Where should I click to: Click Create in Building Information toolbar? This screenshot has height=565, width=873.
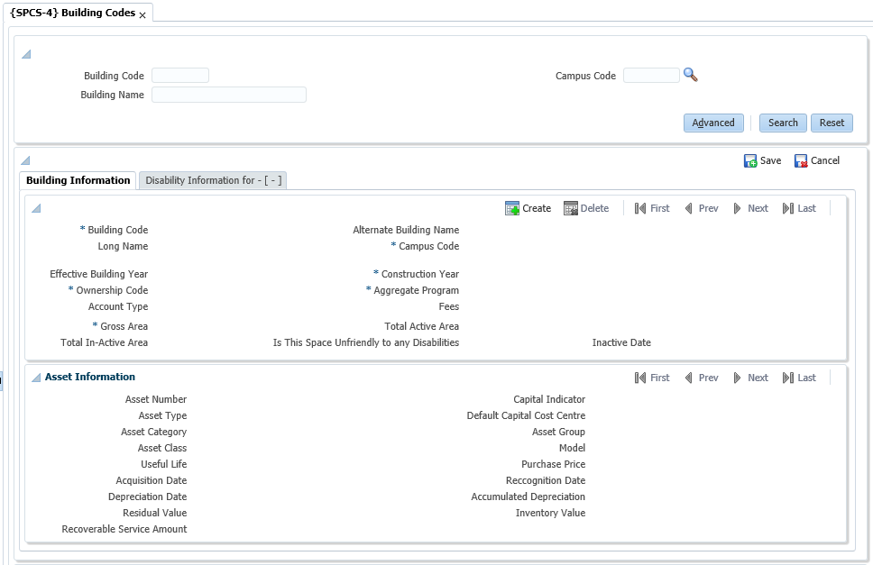coord(528,208)
